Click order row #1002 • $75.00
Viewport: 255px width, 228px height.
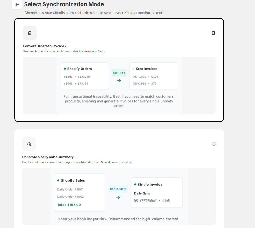[x=76, y=83]
